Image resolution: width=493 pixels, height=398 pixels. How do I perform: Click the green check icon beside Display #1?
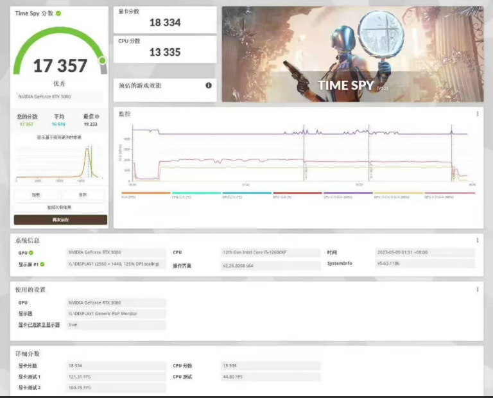[x=42, y=264]
